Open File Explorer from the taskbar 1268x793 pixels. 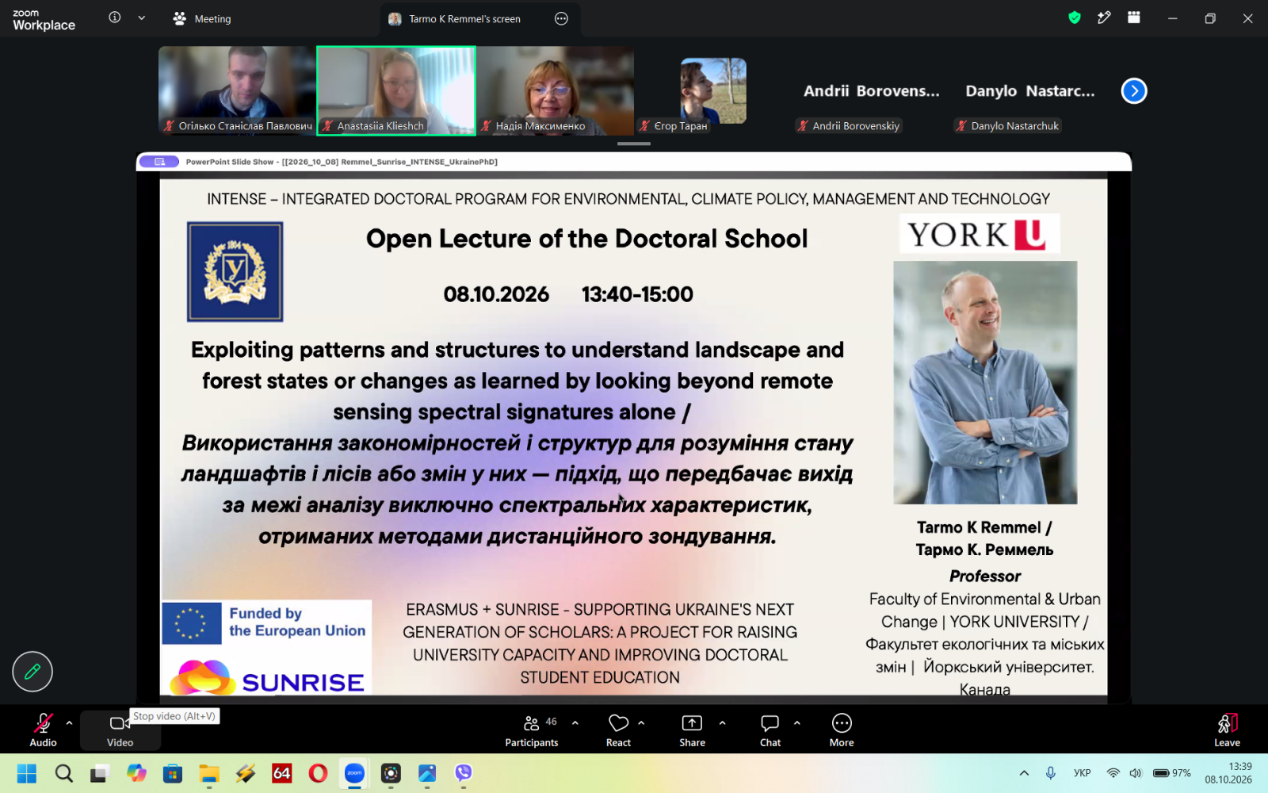(x=209, y=773)
